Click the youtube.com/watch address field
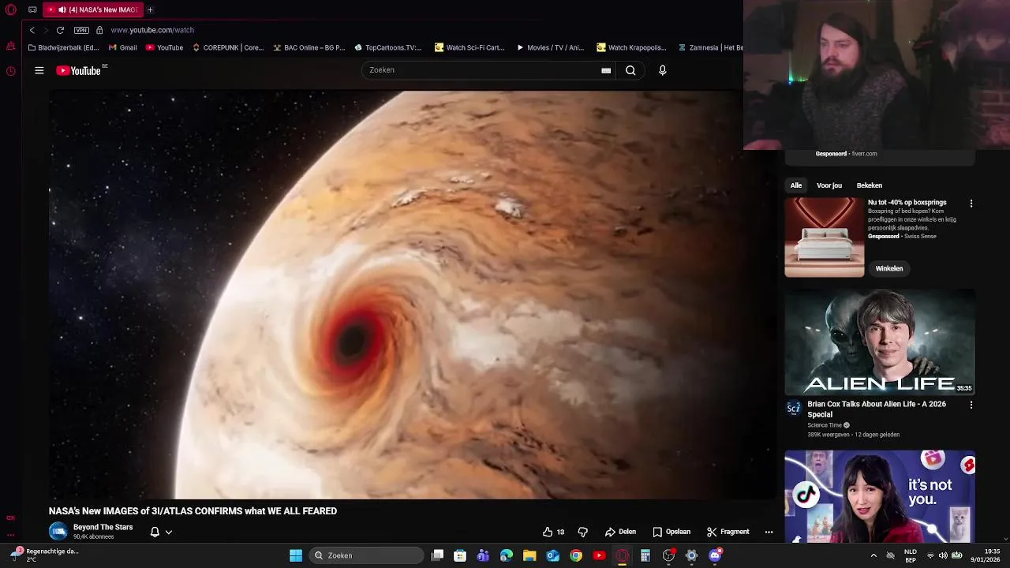 pyautogui.click(x=152, y=30)
